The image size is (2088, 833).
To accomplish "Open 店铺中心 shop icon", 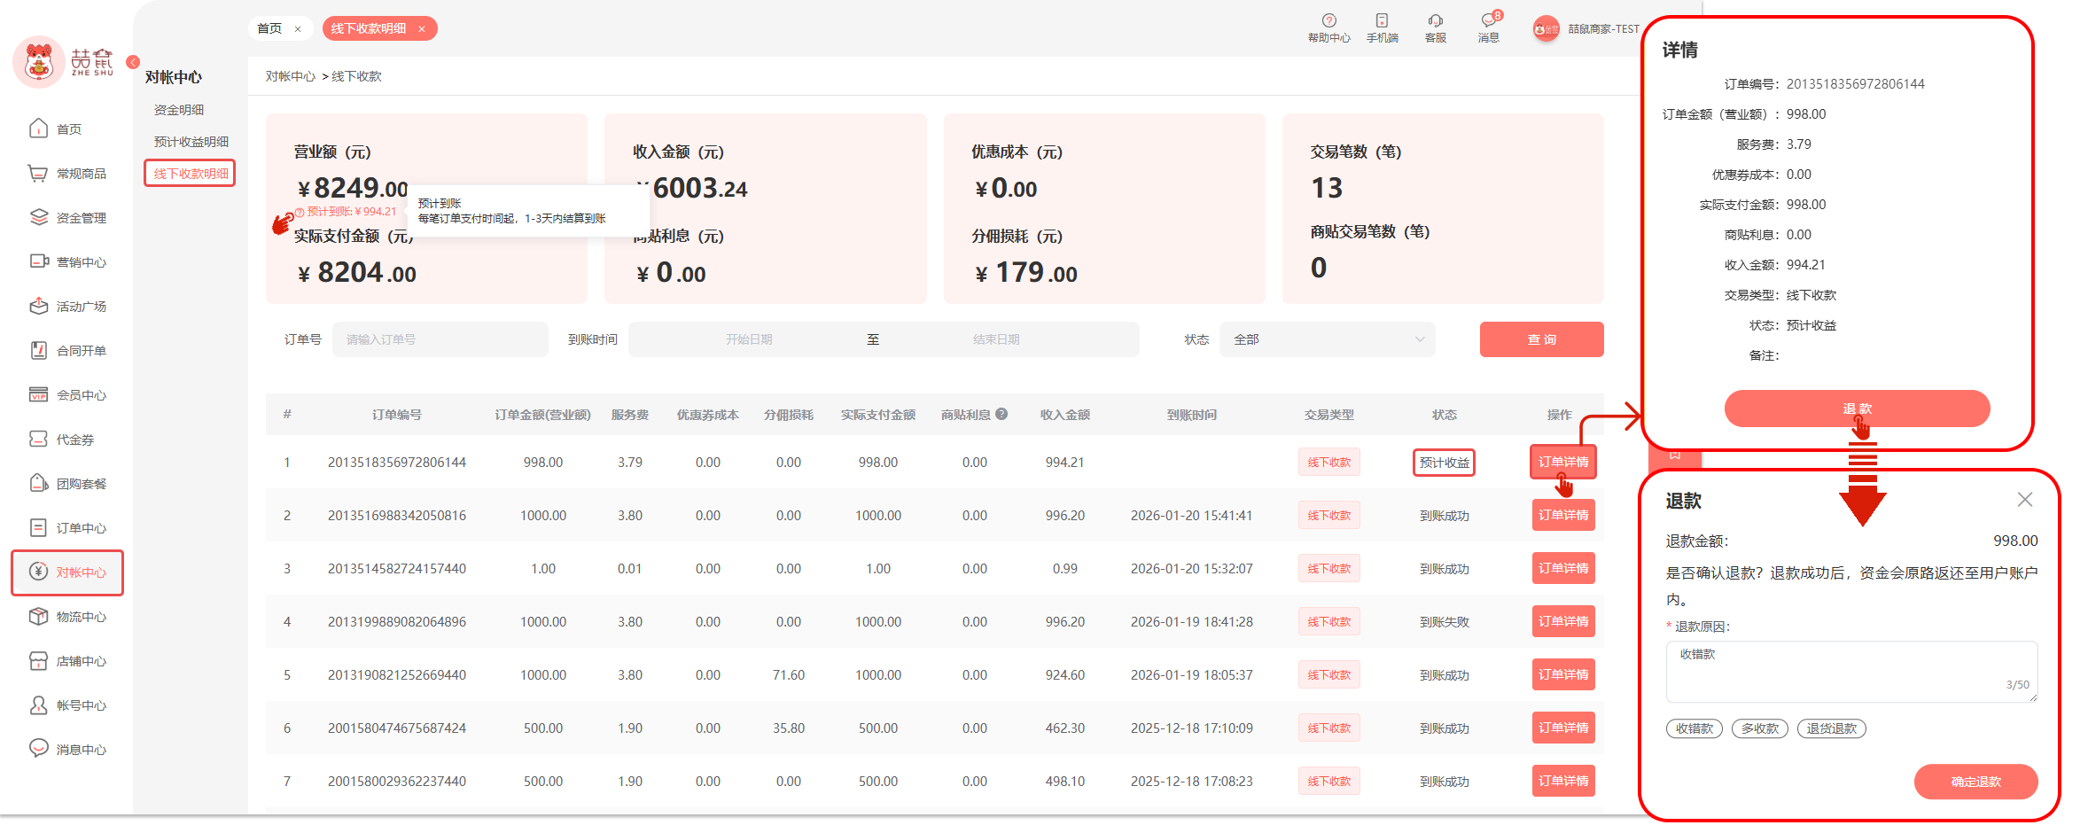I will [38, 660].
